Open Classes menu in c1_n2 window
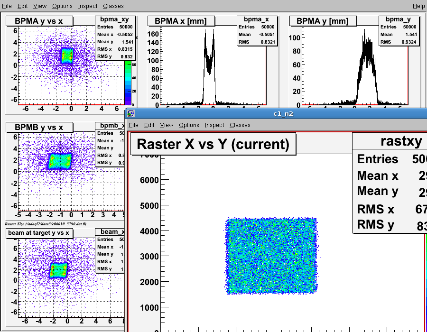Image resolution: width=427 pixels, height=332 pixels. coord(240,125)
